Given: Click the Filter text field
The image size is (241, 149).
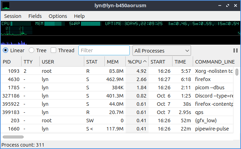Looking at the screenshot, I should coord(104,50).
